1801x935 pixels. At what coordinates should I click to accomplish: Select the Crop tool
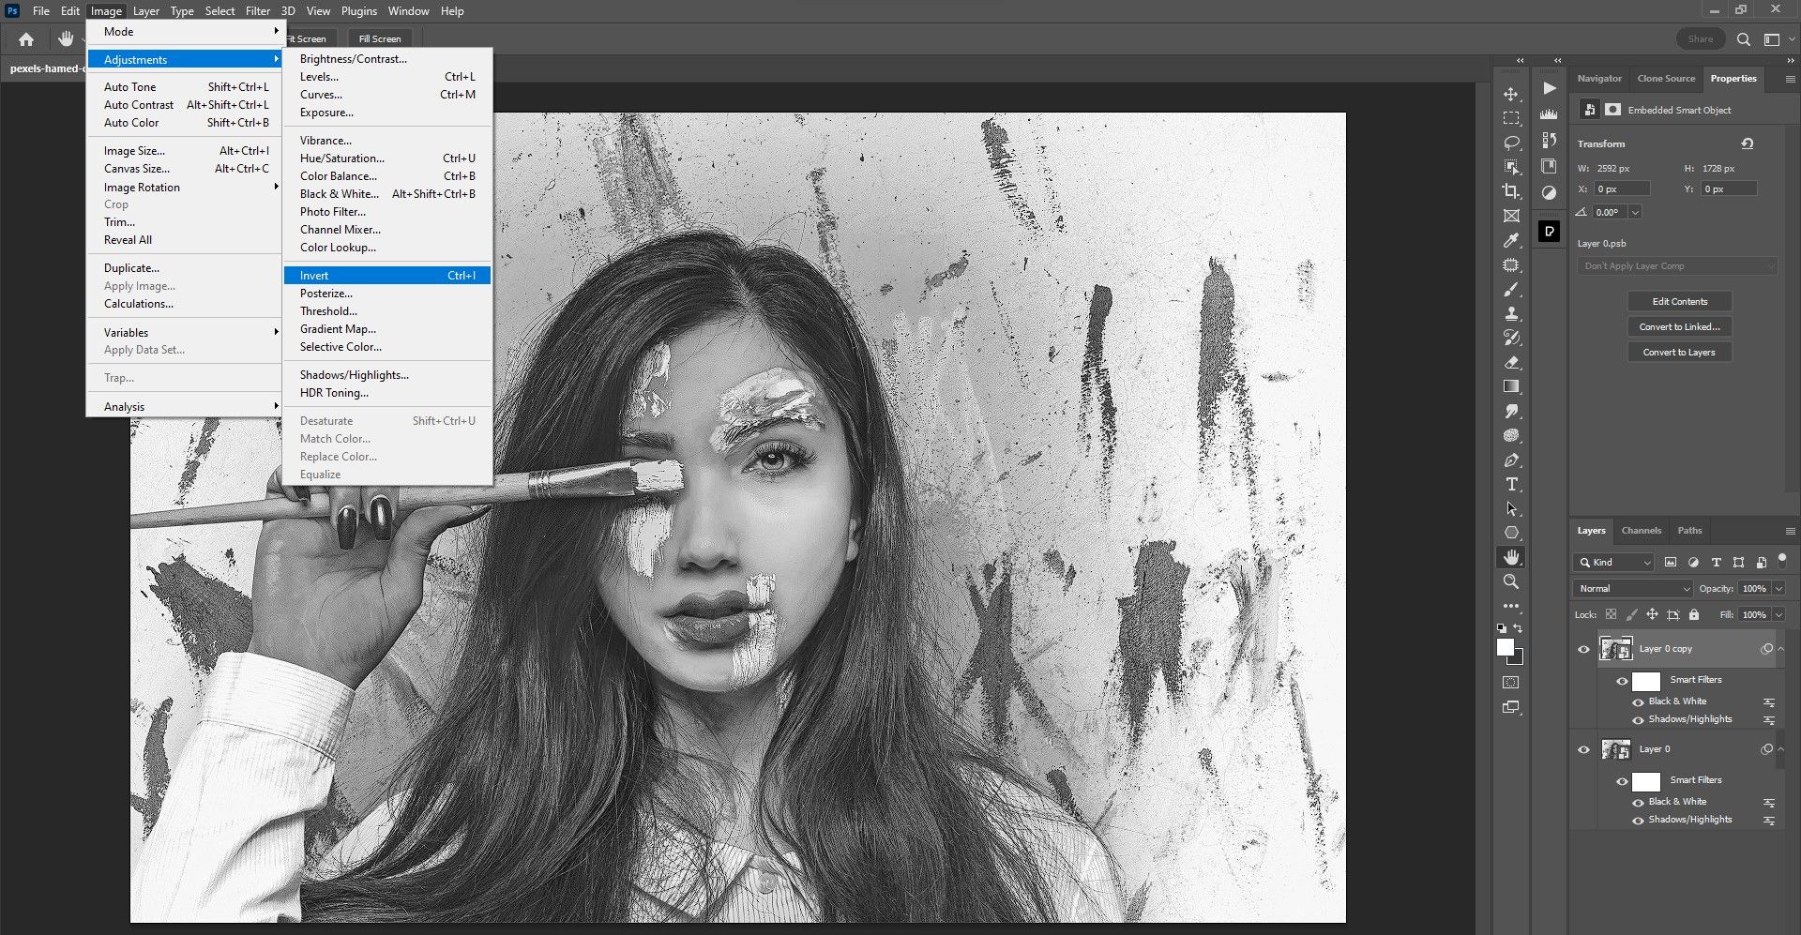click(x=1511, y=191)
